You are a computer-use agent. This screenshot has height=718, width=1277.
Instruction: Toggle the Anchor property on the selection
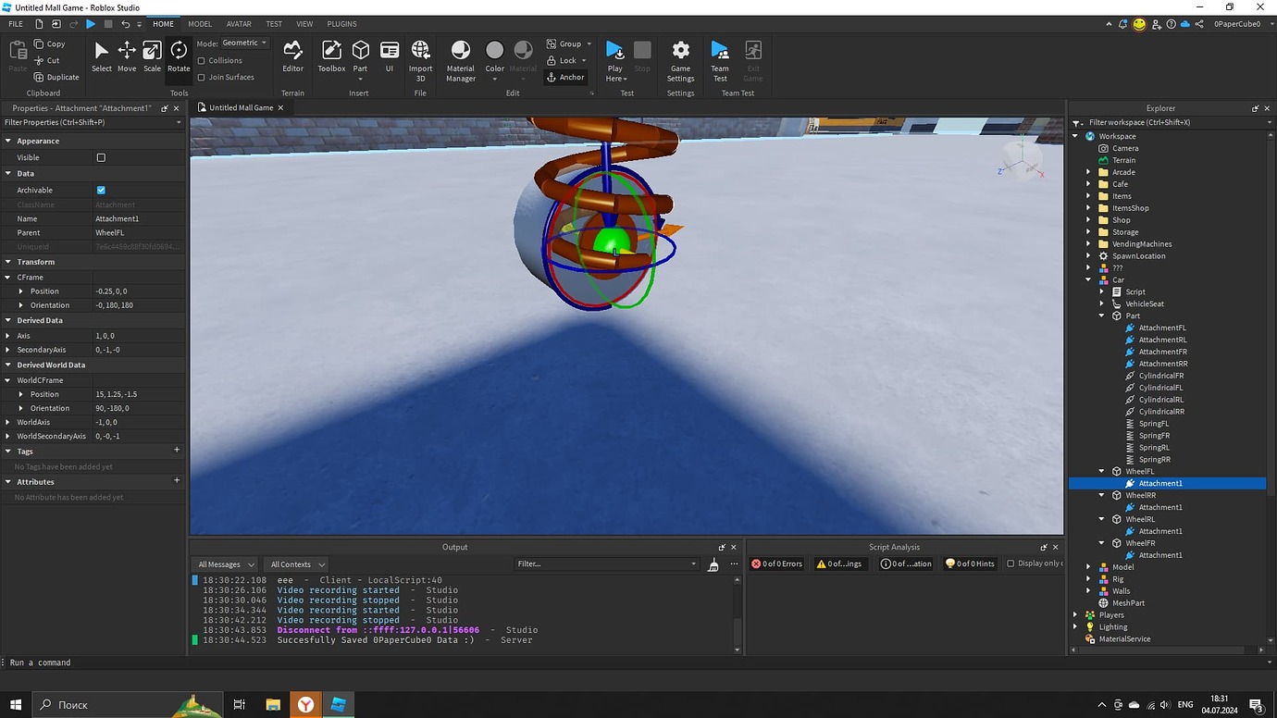click(x=565, y=77)
